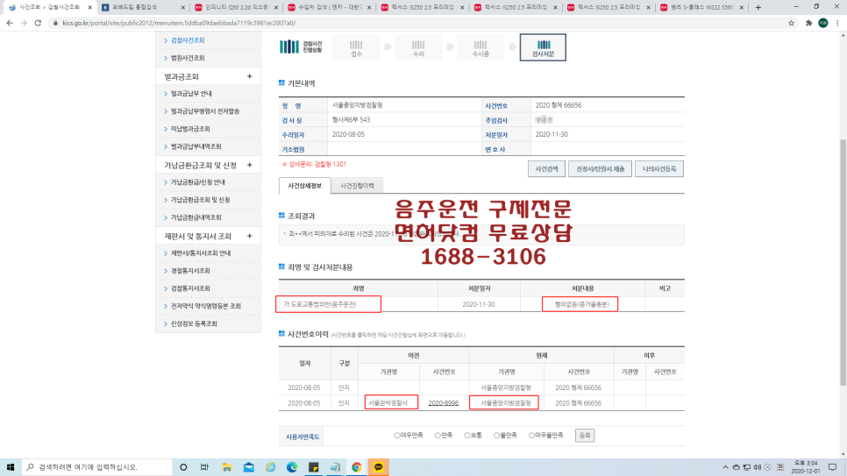This screenshot has height=476, width=847.
Task: Expand the 가납금환급조회 및 신청 section
Action: click(x=249, y=165)
